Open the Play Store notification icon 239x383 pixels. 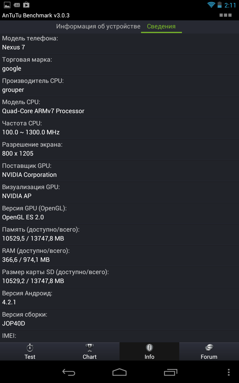[x=26, y=5]
